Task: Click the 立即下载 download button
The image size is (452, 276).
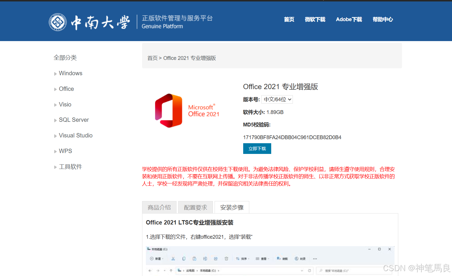Action: pos(257,149)
